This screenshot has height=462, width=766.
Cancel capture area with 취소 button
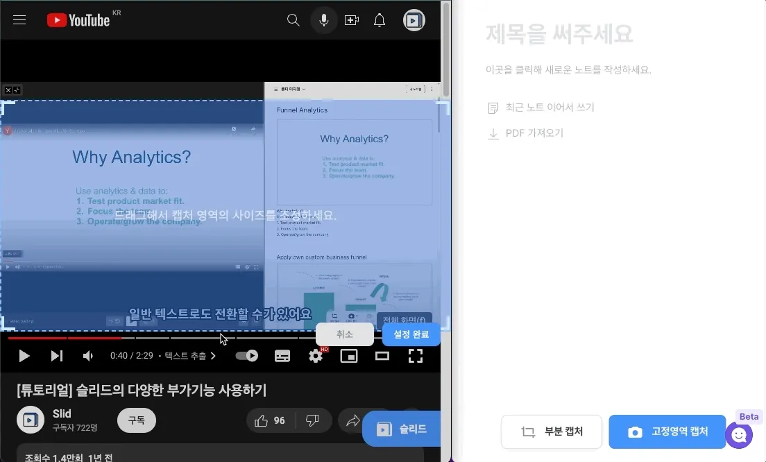click(344, 334)
